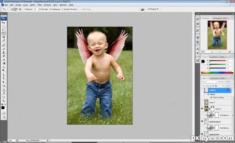Select the Eraser tool
The height and width of the screenshot is (143, 235).
coord(4,59)
